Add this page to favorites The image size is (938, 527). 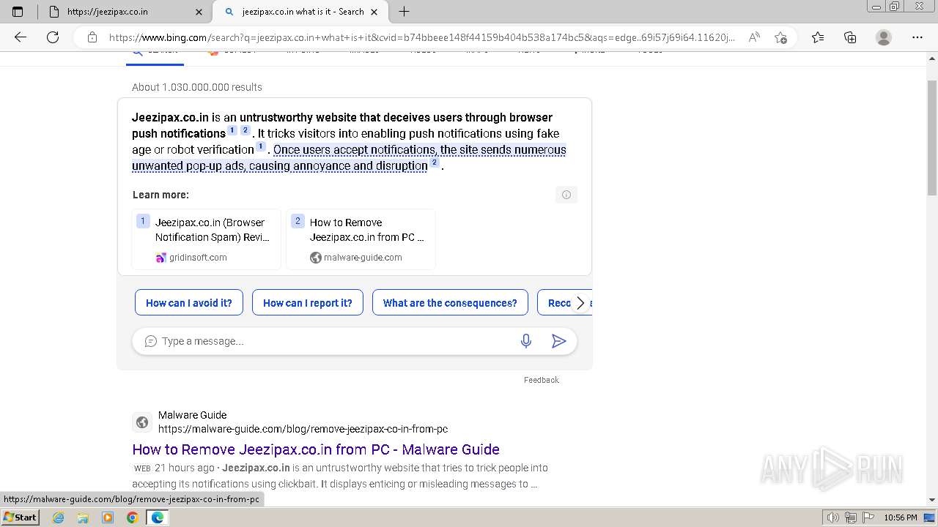coord(780,37)
